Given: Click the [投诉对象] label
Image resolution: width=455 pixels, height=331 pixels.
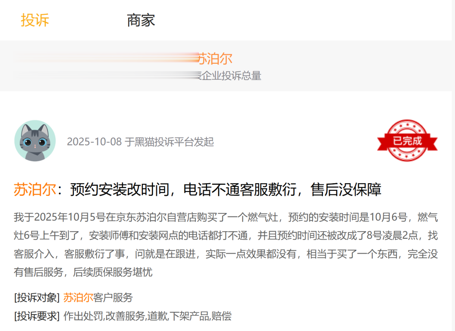Looking at the screenshot, I should pyautogui.click(x=37, y=298).
